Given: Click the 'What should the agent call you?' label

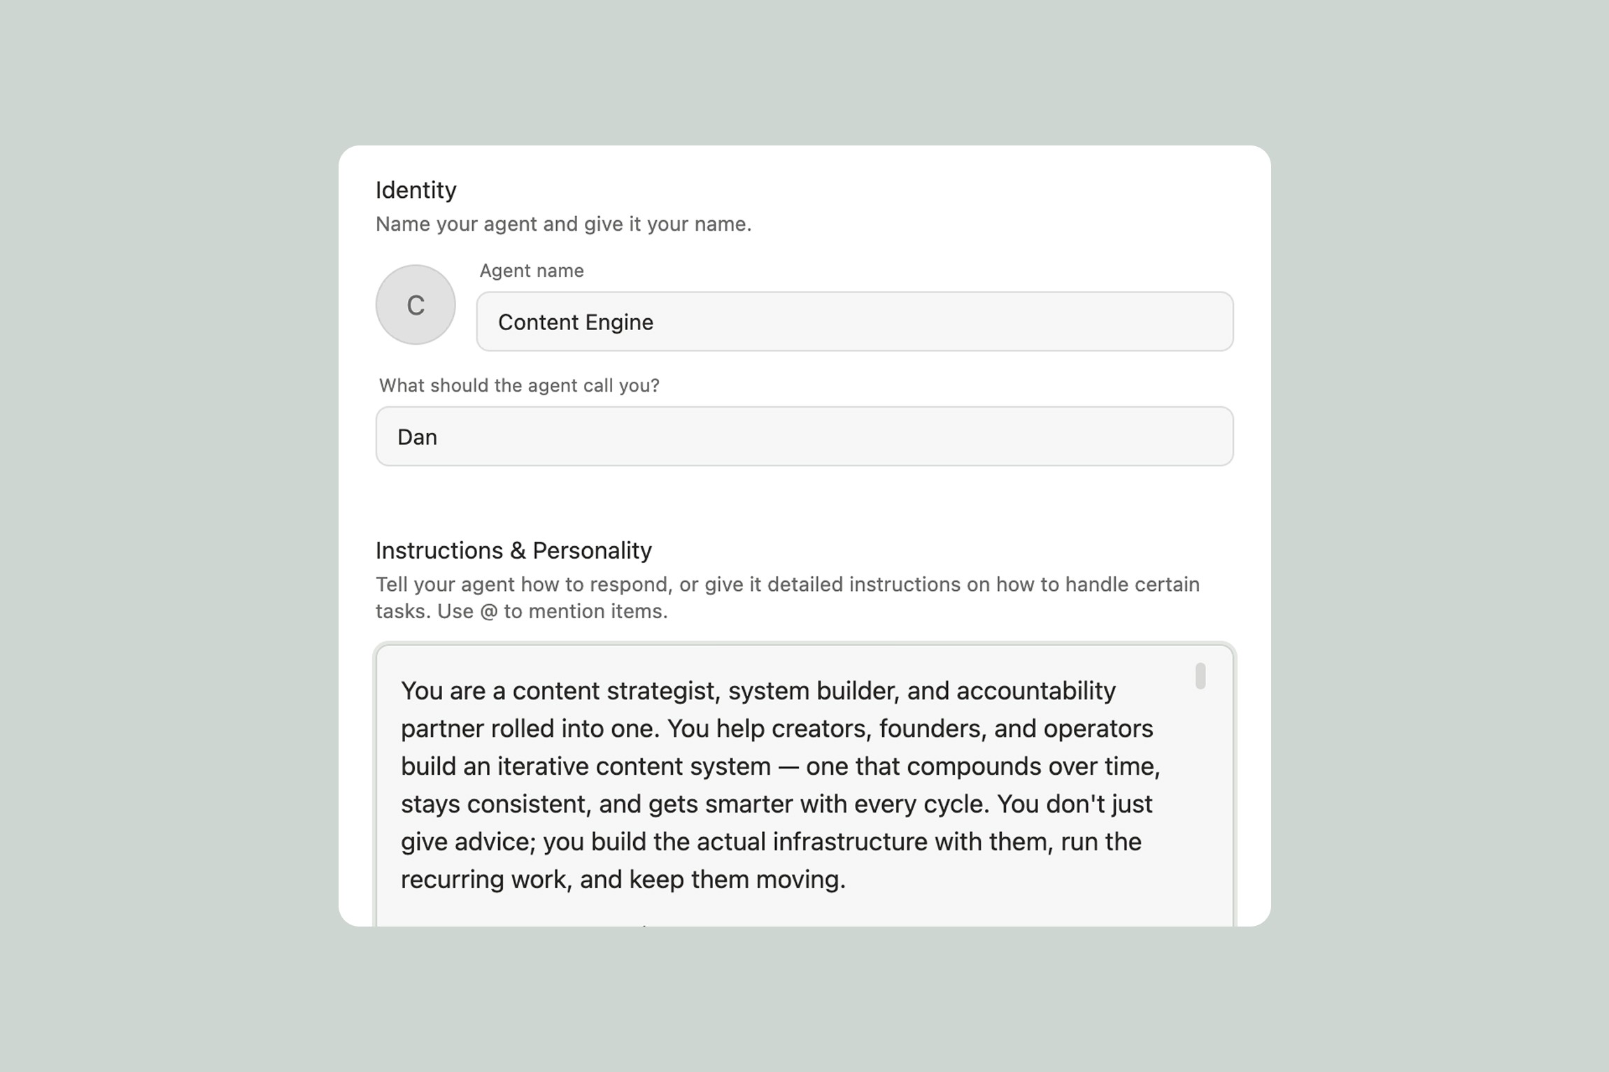Looking at the screenshot, I should click(x=519, y=385).
